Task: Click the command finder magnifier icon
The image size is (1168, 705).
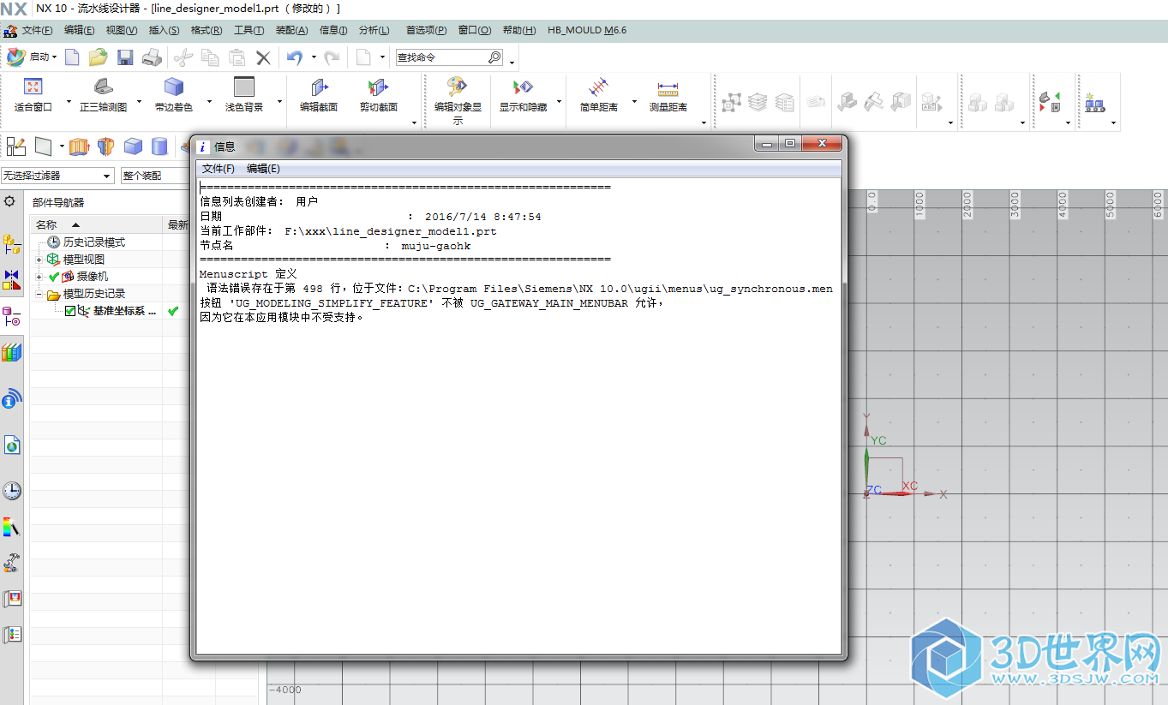Action: point(494,57)
